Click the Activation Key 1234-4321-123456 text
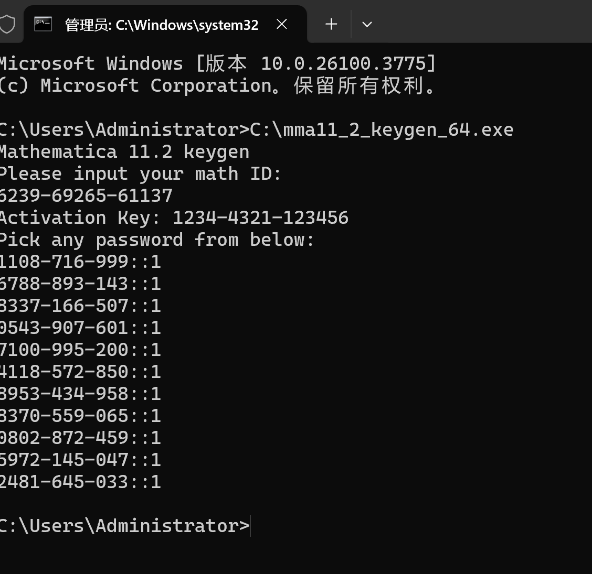The image size is (592, 574). [x=260, y=218]
